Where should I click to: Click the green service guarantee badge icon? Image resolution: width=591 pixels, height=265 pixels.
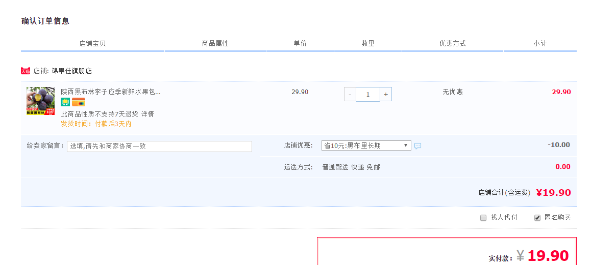click(65, 102)
